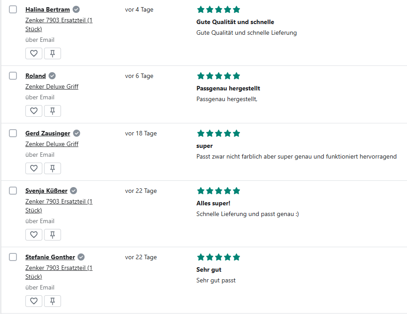Click the heart icon under Halina Bertram's review

34,53
